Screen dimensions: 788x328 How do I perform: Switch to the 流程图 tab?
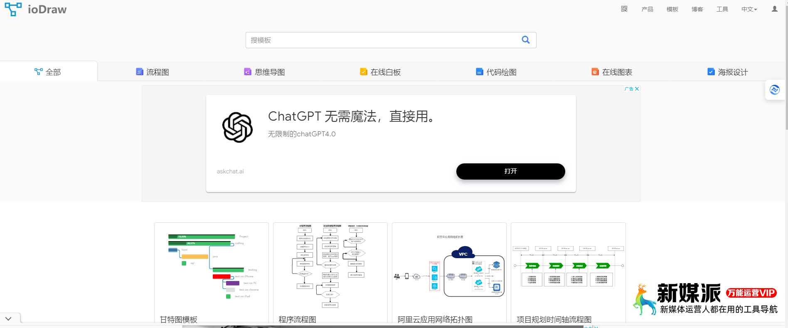point(153,72)
